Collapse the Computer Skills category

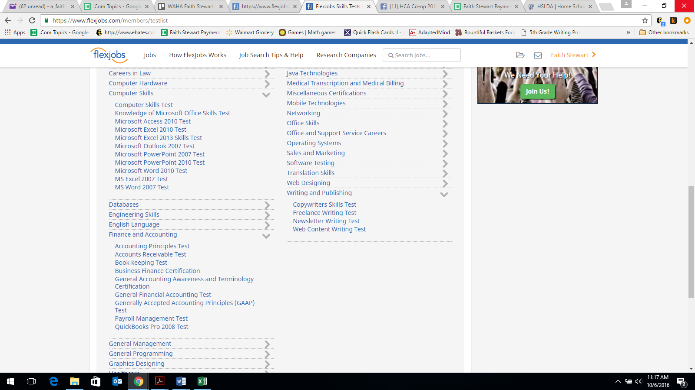(x=266, y=94)
